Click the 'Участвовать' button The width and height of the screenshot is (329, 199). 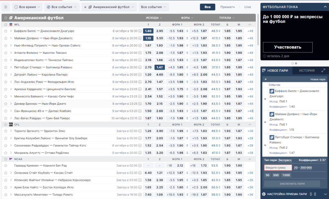click(288, 47)
